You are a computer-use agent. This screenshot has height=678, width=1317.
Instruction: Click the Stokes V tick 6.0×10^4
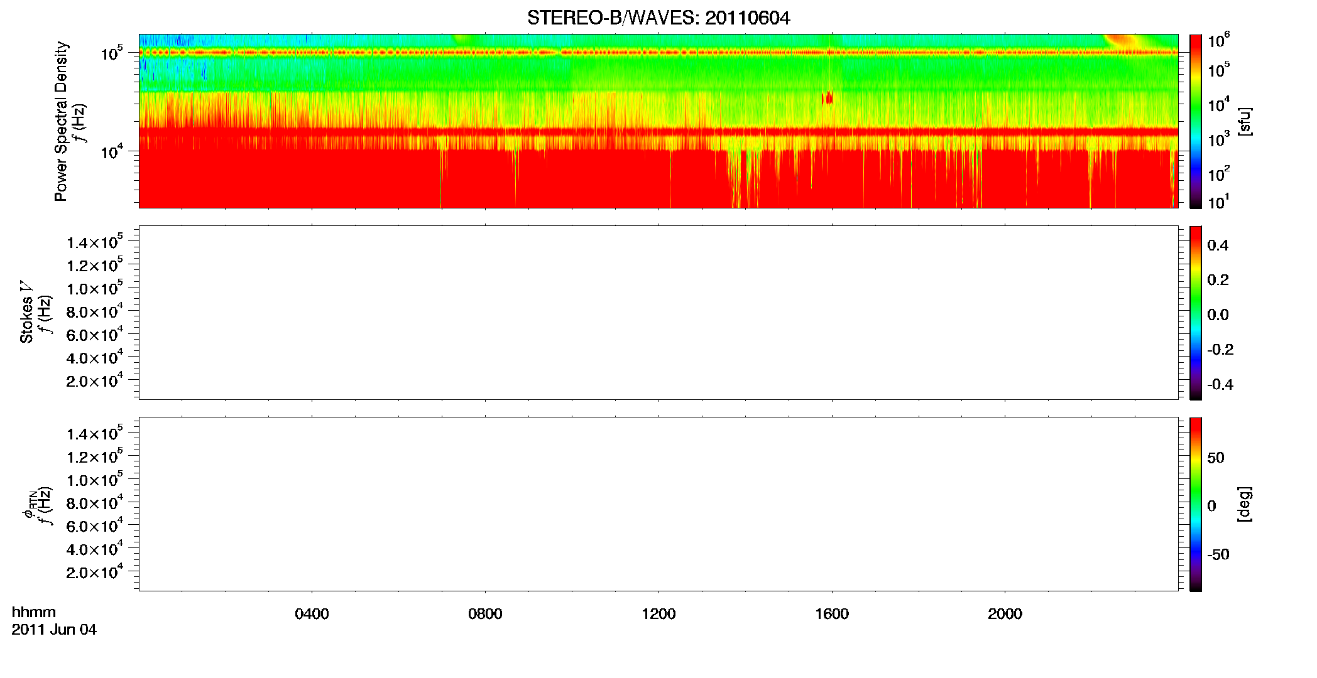(96, 335)
